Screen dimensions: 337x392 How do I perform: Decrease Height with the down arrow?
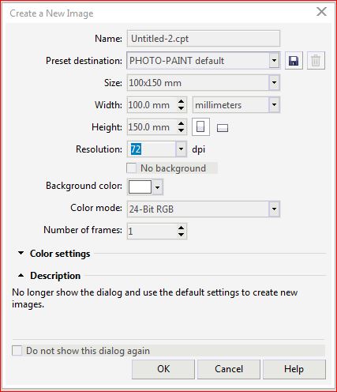pos(181,130)
